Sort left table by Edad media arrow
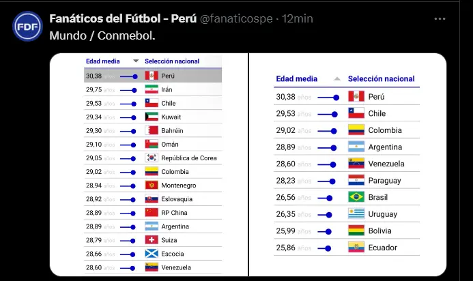Screen dimensions: 473x281 click(136, 61)
